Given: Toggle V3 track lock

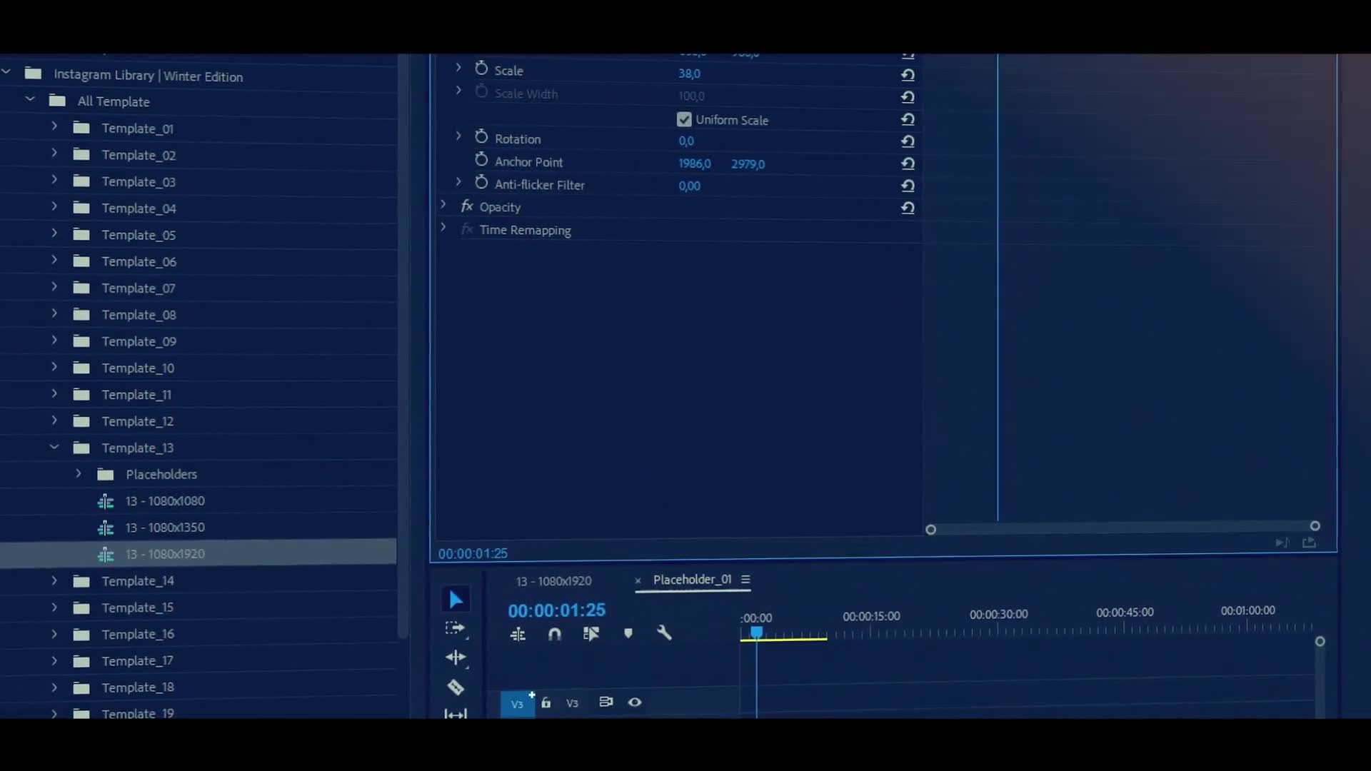Looking at the screenshot, I should (x=546, y=702).
